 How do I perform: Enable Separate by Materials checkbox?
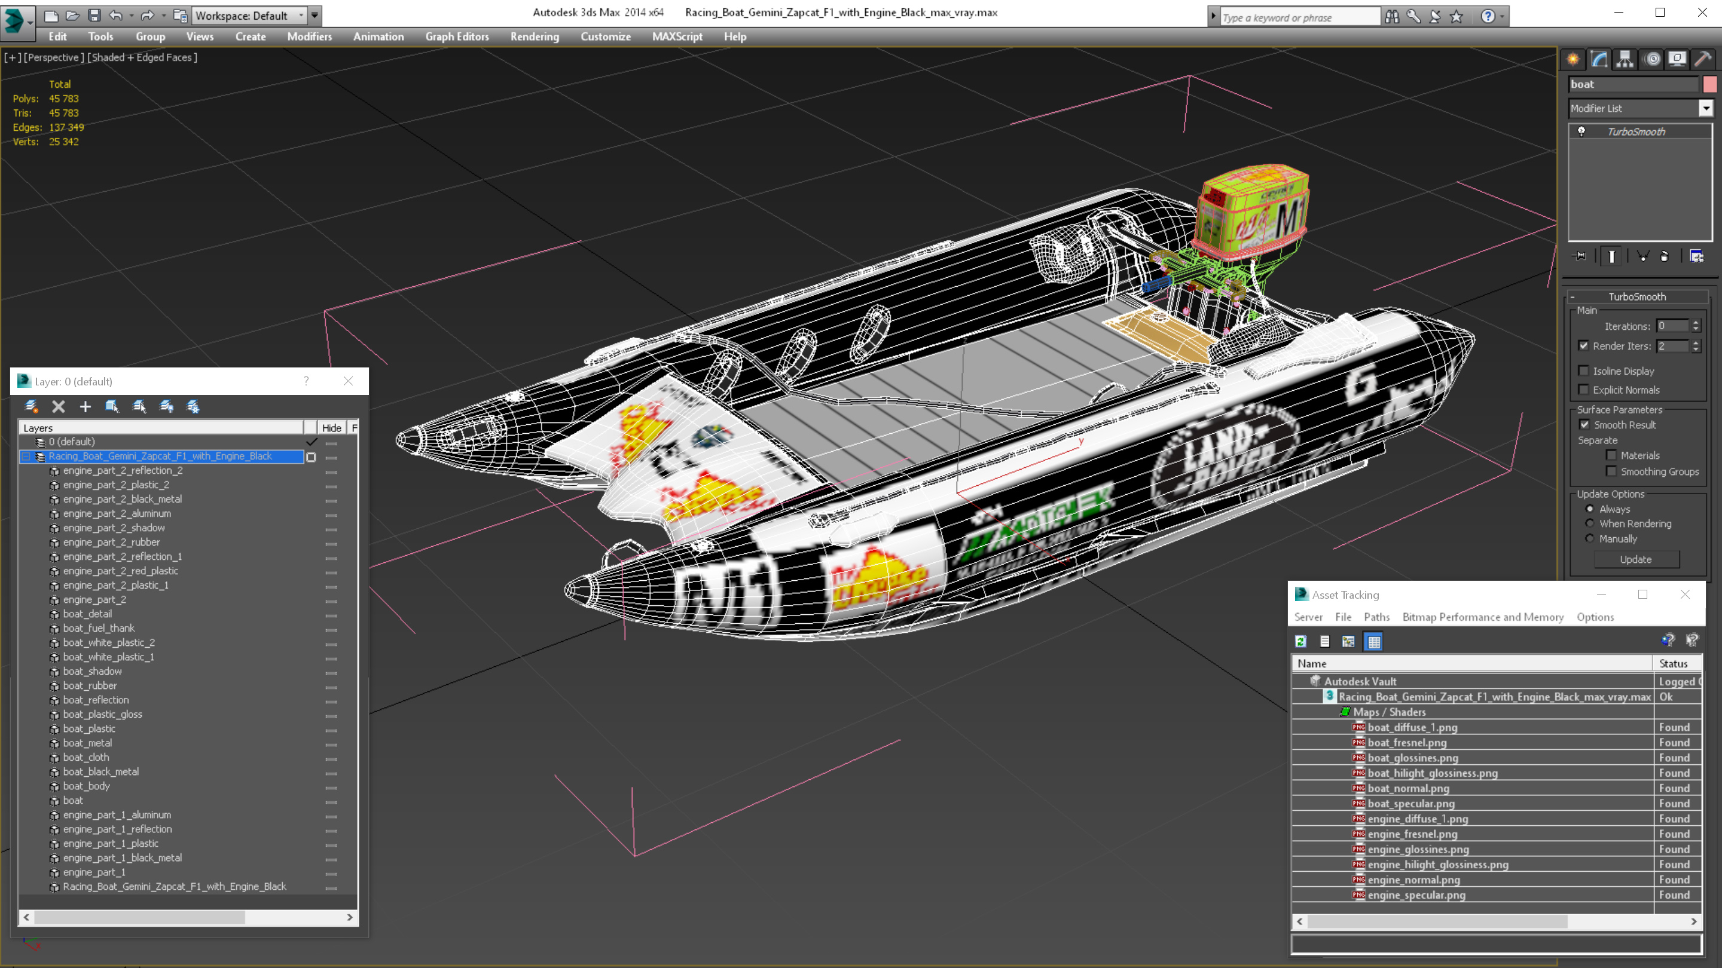(1612, 455)
